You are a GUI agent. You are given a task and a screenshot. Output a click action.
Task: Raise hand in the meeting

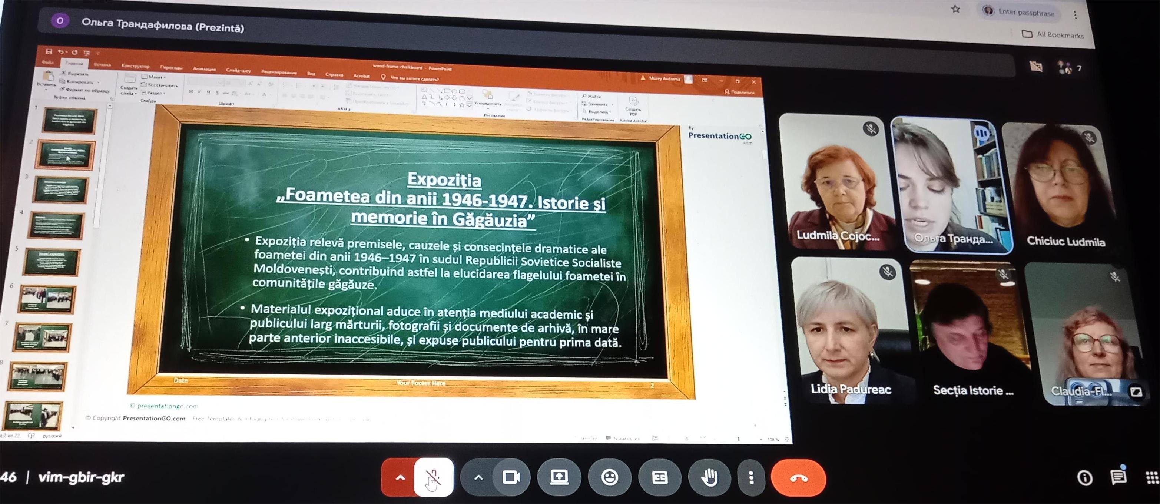point(709,477)
